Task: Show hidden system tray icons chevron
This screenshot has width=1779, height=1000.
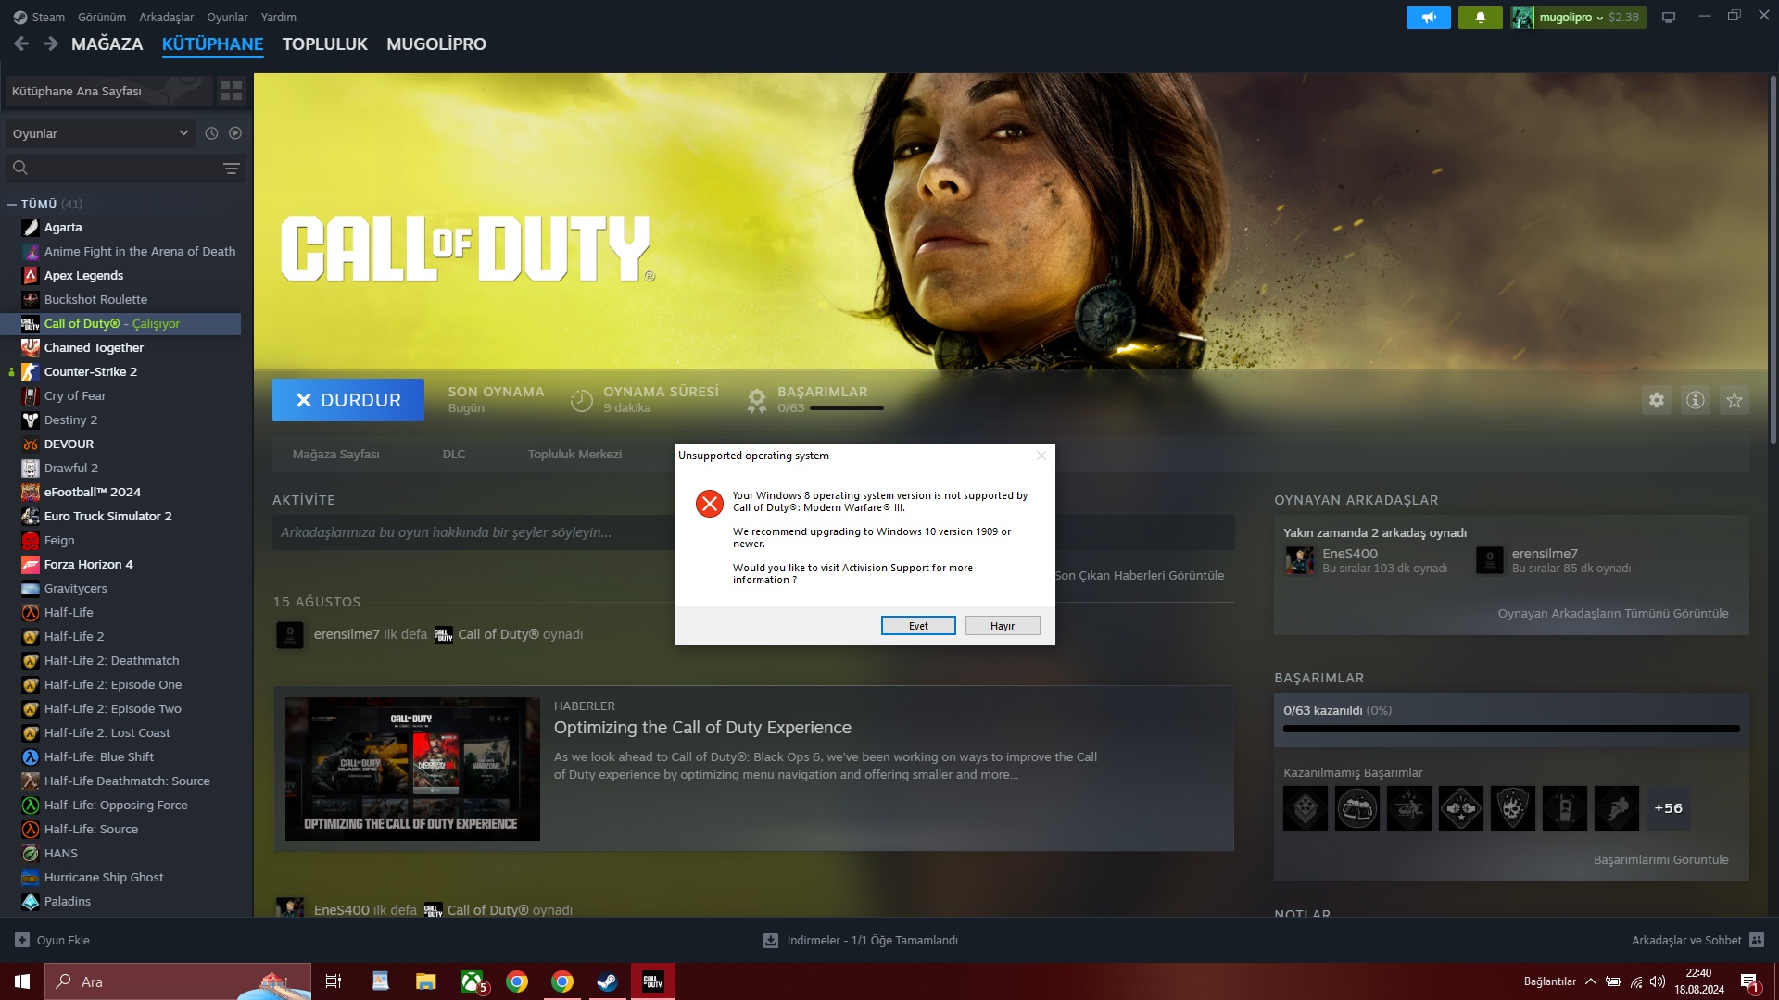Action: [1590, 981]
